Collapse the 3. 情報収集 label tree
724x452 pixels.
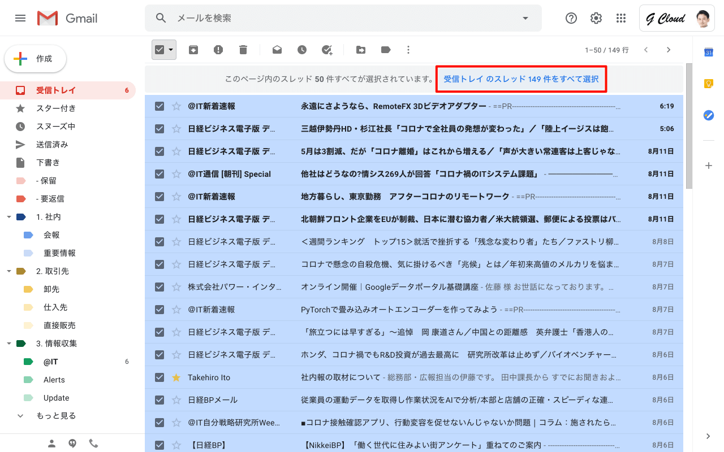pos(9,344)
